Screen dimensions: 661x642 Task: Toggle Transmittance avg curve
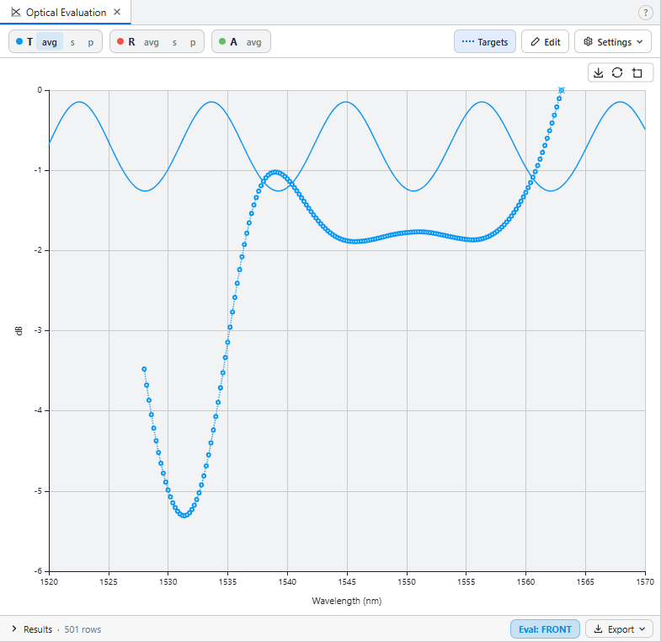50,42
